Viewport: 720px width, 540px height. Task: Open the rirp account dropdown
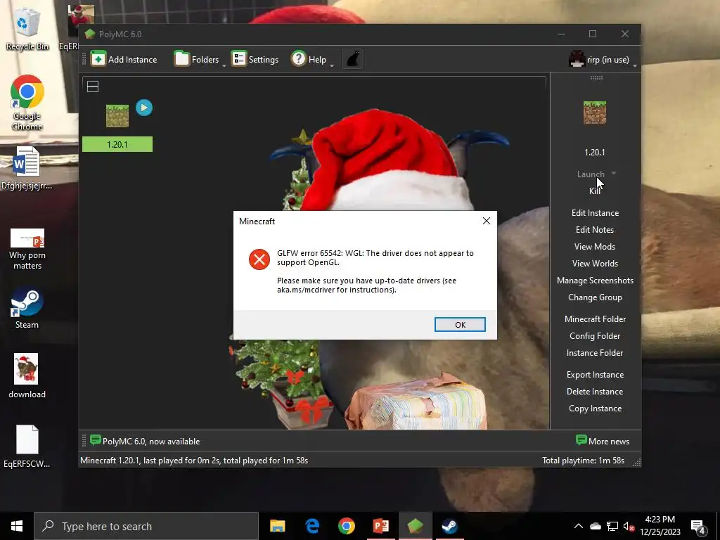(x=602, y=60)
